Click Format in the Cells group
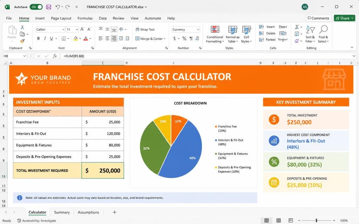The height and width of the screenshot is (224, 359). [x=267, y=40]
